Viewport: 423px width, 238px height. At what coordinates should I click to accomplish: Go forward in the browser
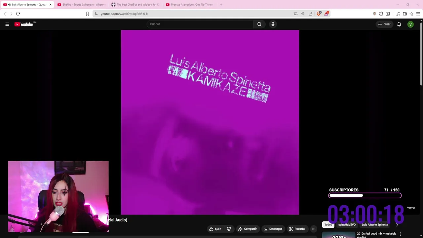[x=11, y=14]
